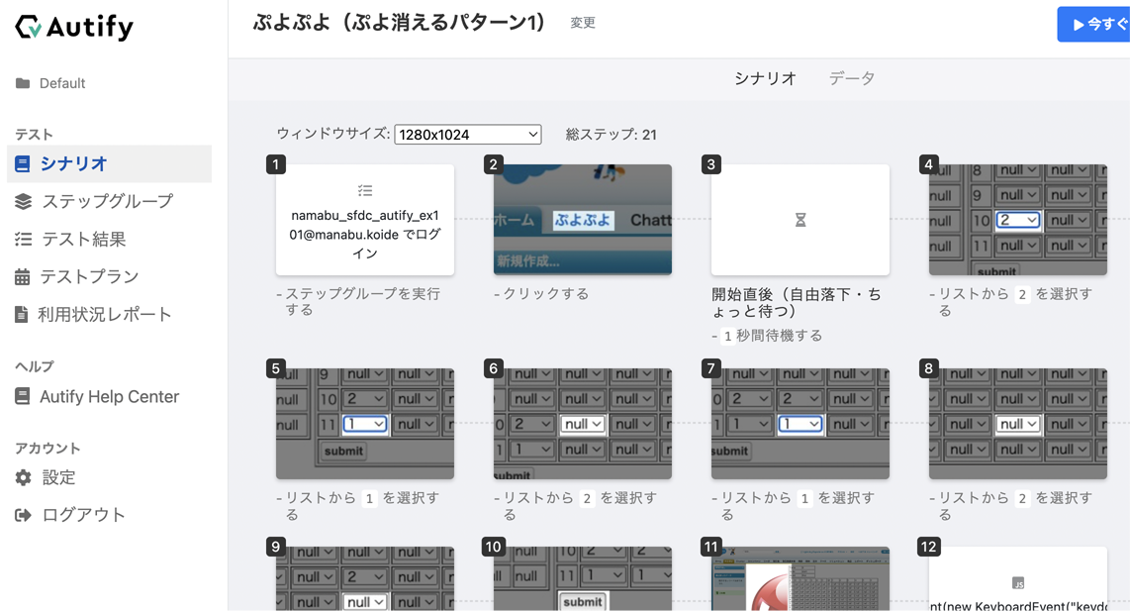Viewport: 1130px width, 611px height.
Task: Go to テスト結果 in the sidebar
Action: (x=83, y=240)
